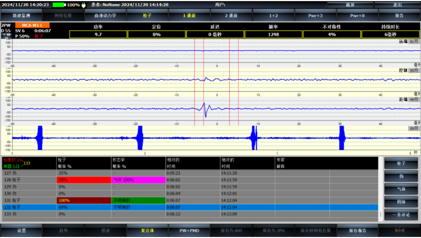The image size is (421, 238).
Task: Select the 1 通道 view
Action: click(189, 16)
